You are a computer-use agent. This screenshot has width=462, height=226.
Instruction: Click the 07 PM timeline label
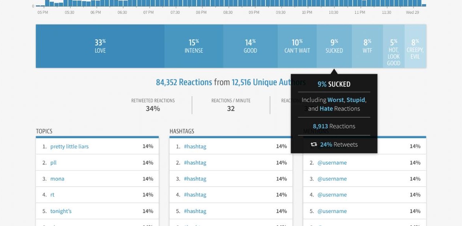click(148, 13)
